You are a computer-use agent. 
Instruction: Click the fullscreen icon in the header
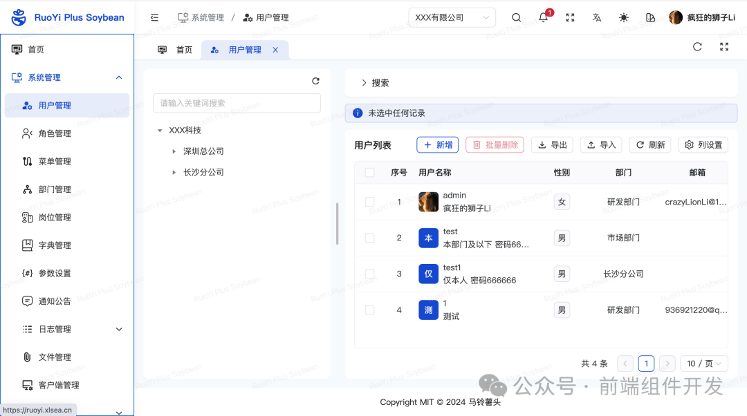coord(570,17)
